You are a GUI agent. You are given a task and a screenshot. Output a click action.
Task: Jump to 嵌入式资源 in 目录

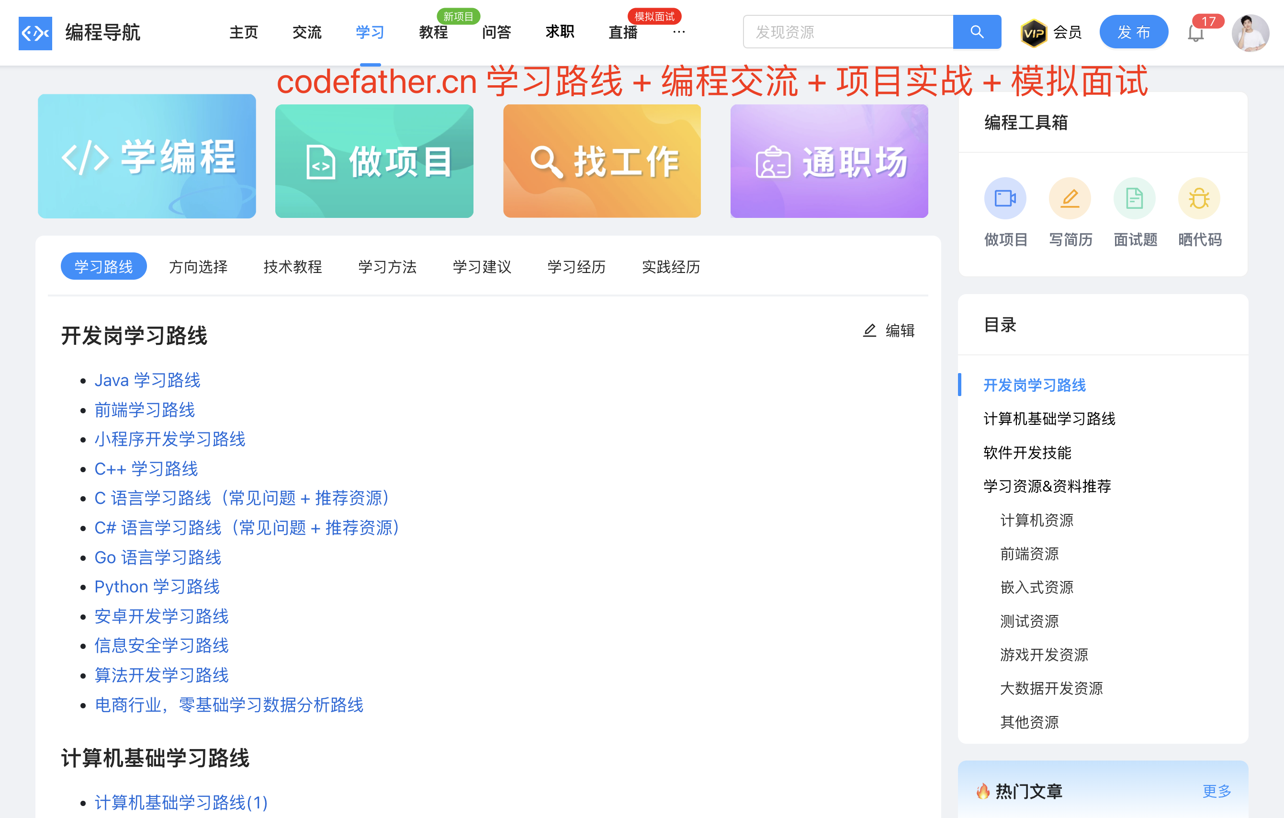(1036, 587)
